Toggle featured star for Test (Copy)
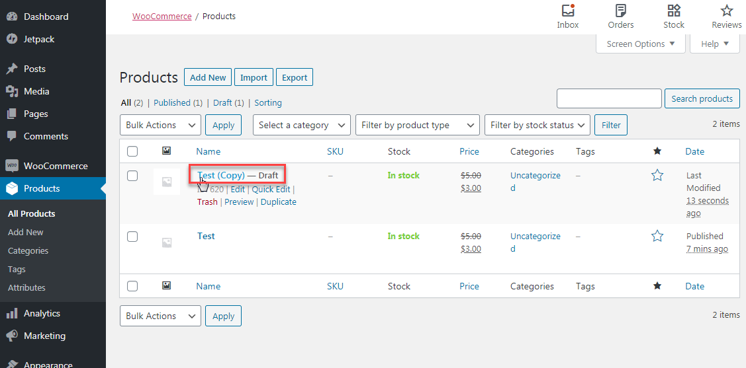This screenshot has width=746, height=368. click(x=657, y=175)
